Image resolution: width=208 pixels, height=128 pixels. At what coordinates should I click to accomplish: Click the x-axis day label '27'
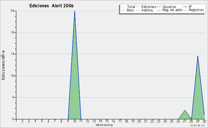coord(184,121)
